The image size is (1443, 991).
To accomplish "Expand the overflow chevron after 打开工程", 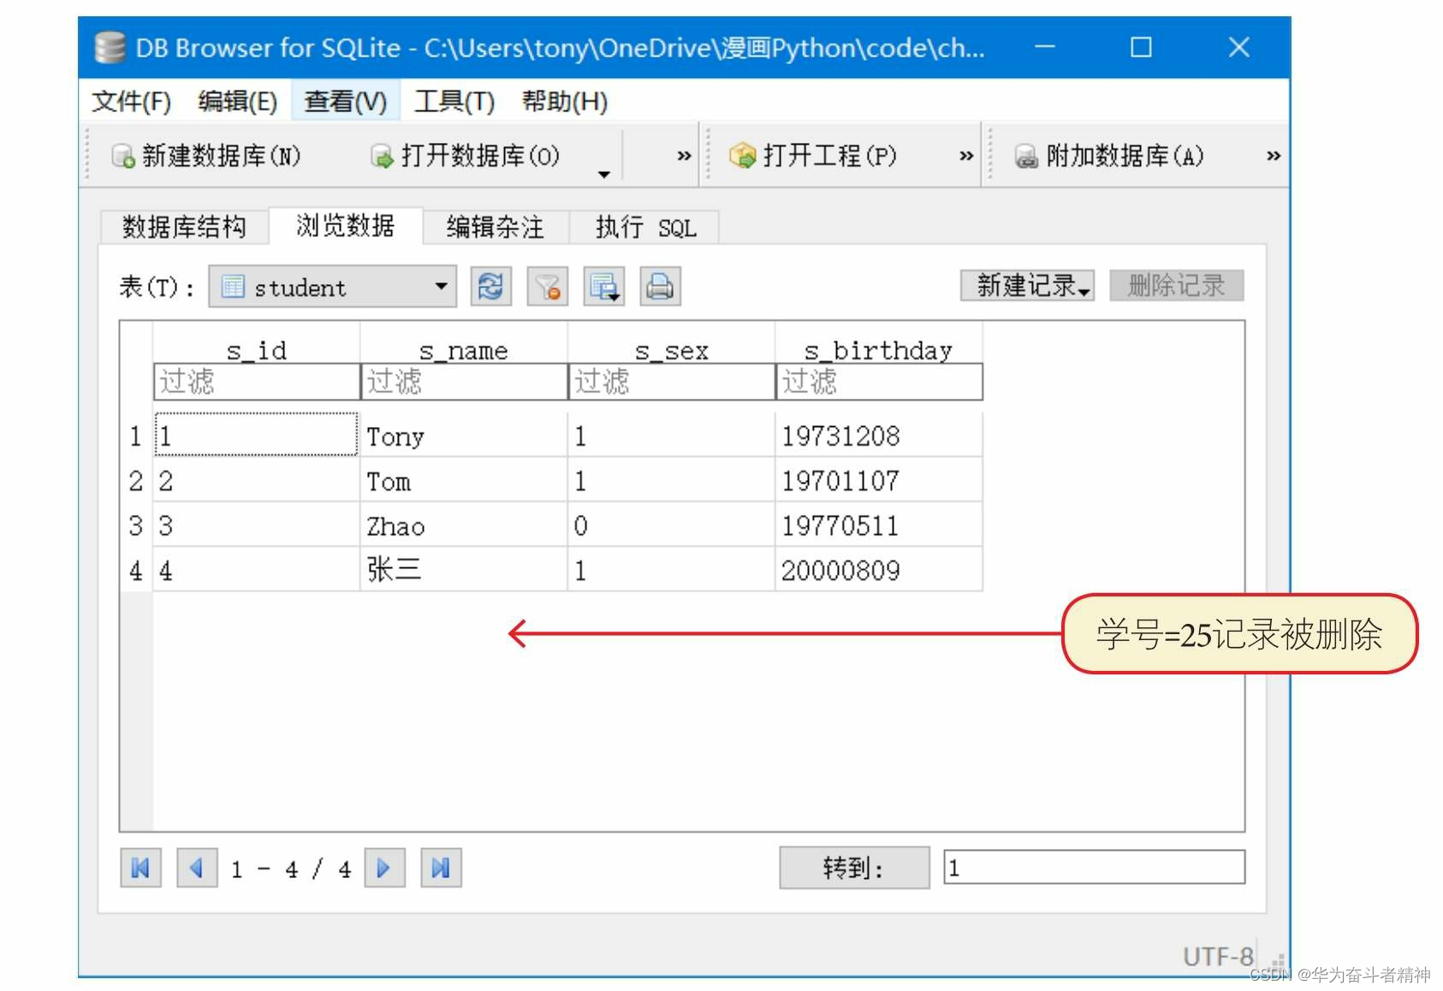I will 966,156.
